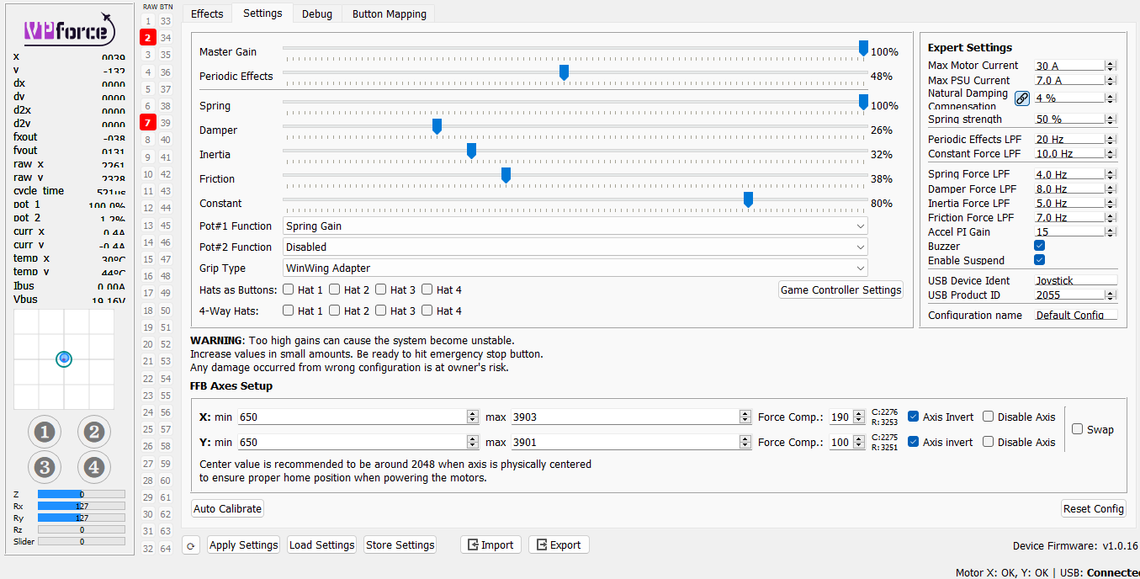Click round joystick button indicator 1

tap(45, 433)
